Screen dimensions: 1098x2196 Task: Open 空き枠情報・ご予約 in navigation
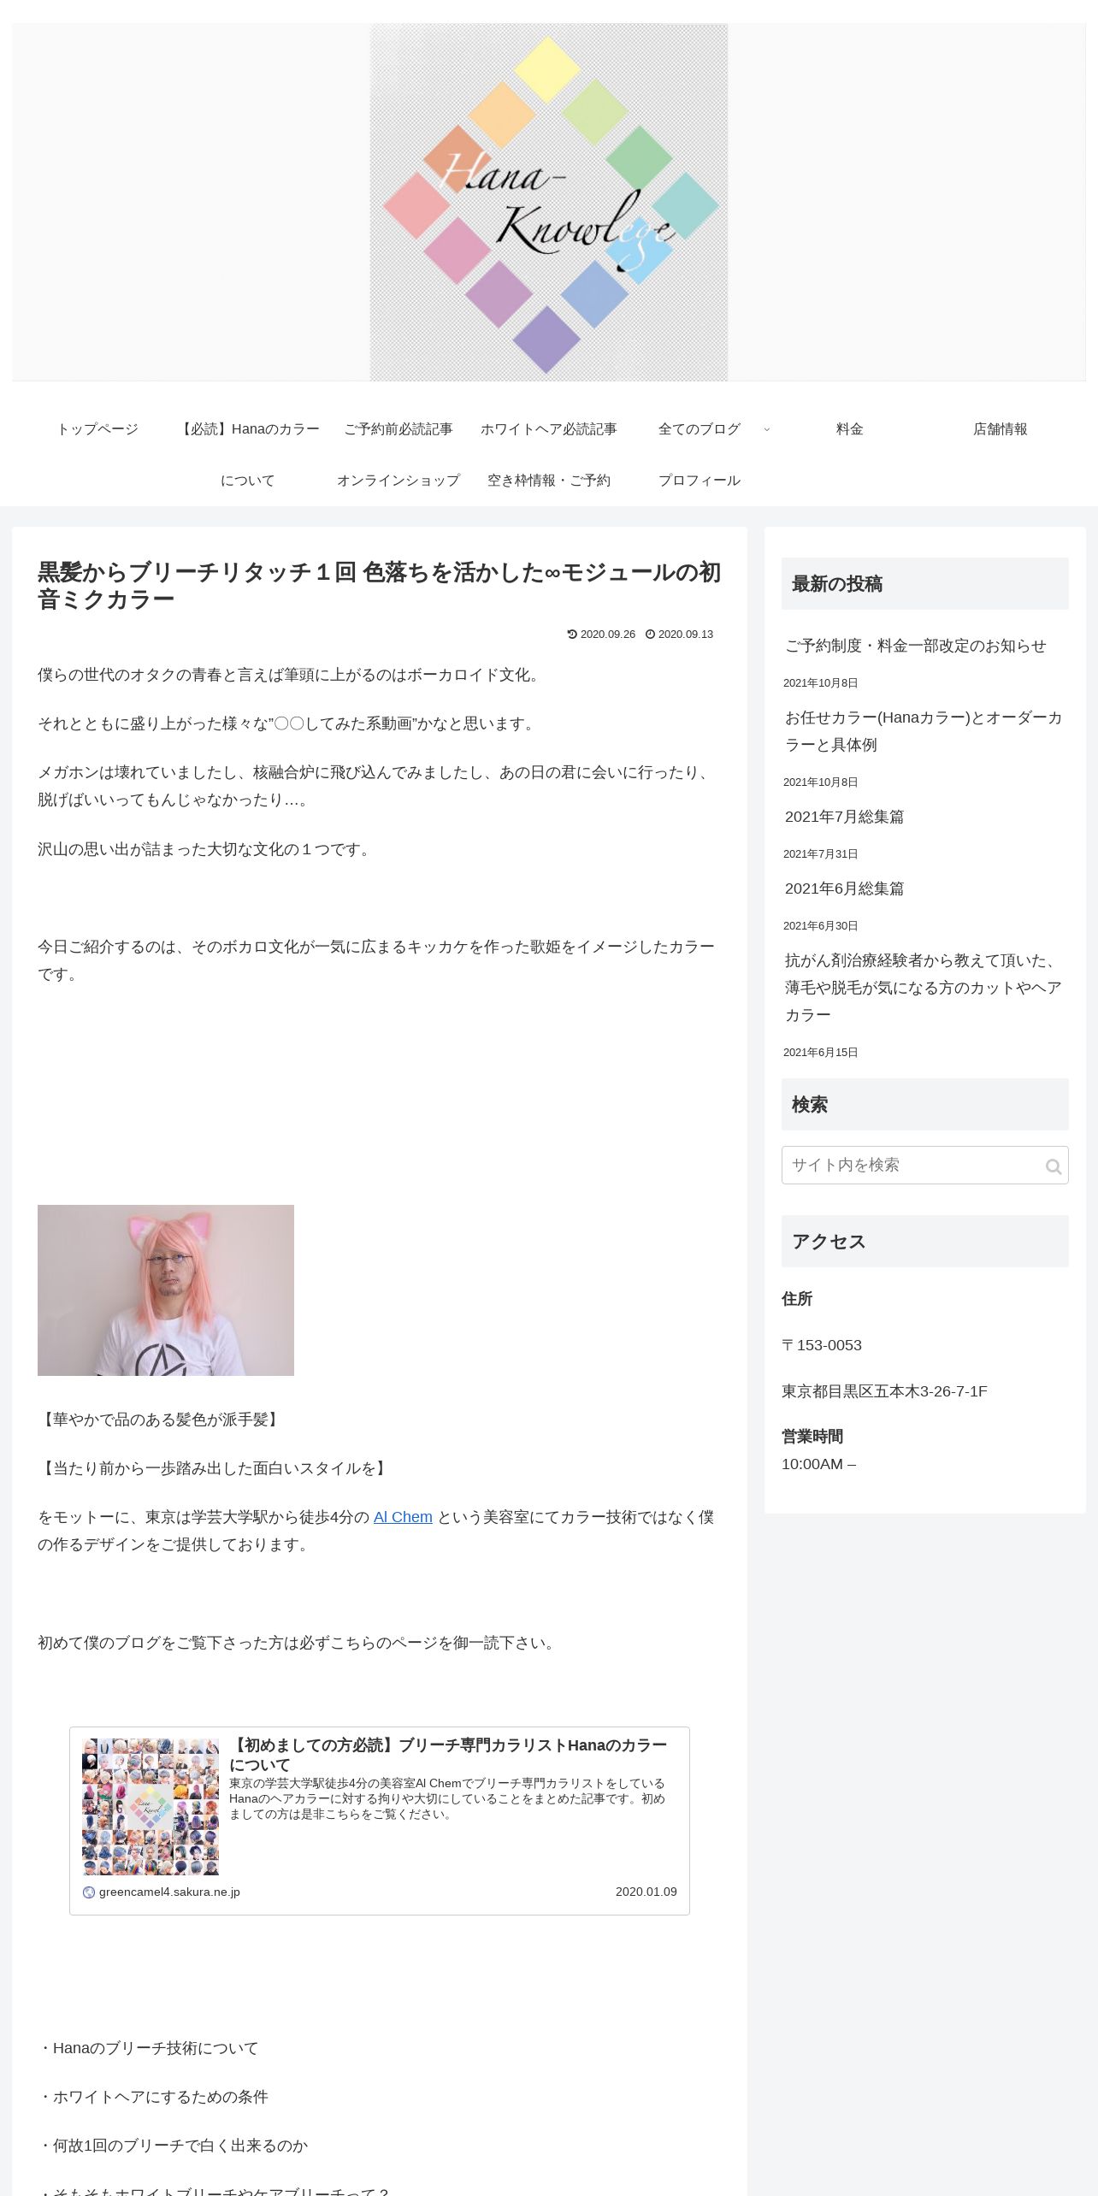click(549, 481)
